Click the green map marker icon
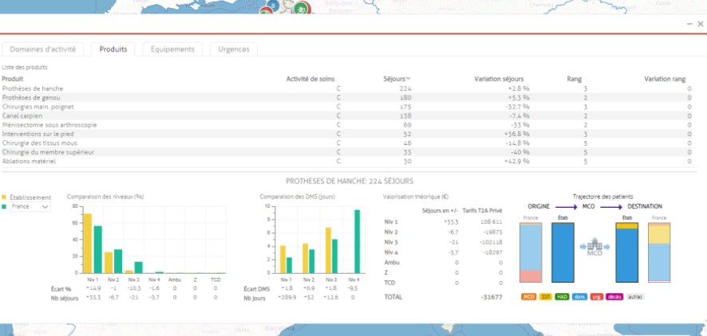 [x=301, y=9]
